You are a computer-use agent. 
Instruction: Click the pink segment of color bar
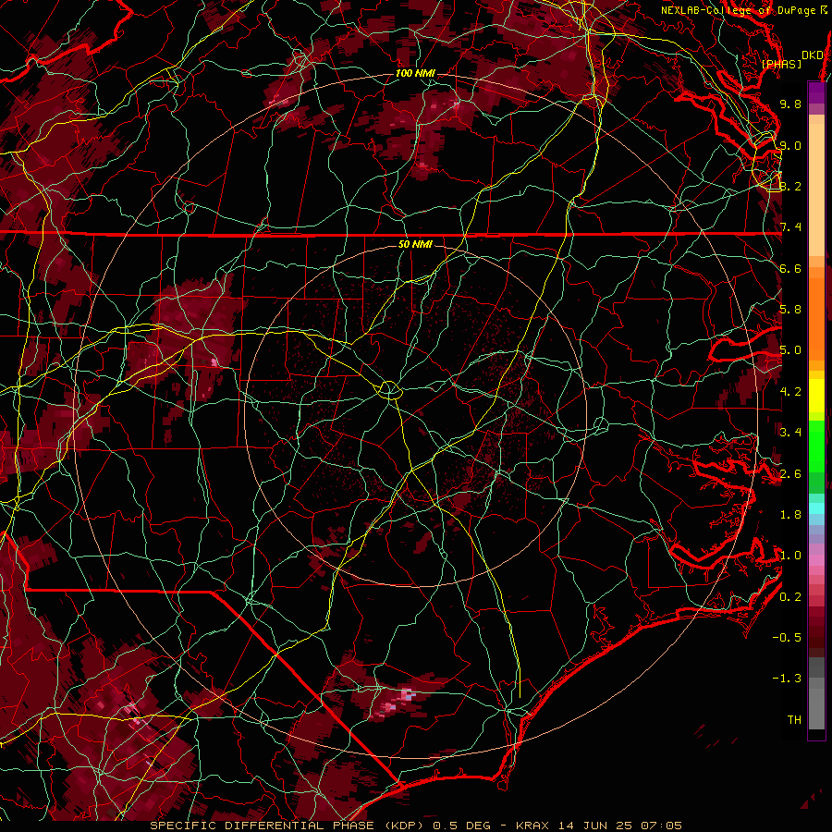pos(816,560)
